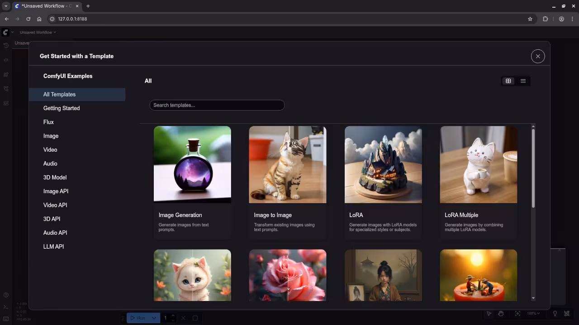The height and width of the screenshot is (325, 579).
Task: Expand the ComfyUI logo menu chevron
Action: 13,32
